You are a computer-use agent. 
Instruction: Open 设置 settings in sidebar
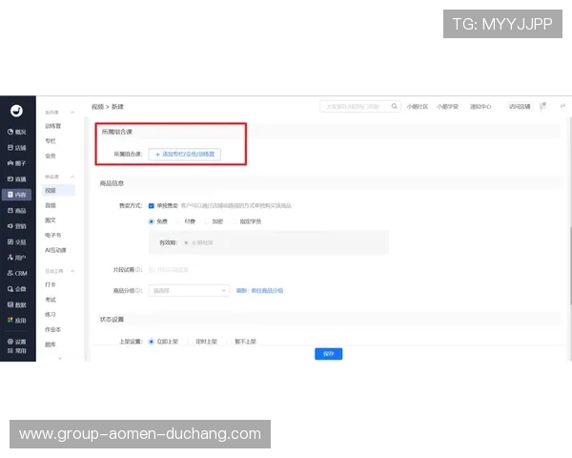17,341
